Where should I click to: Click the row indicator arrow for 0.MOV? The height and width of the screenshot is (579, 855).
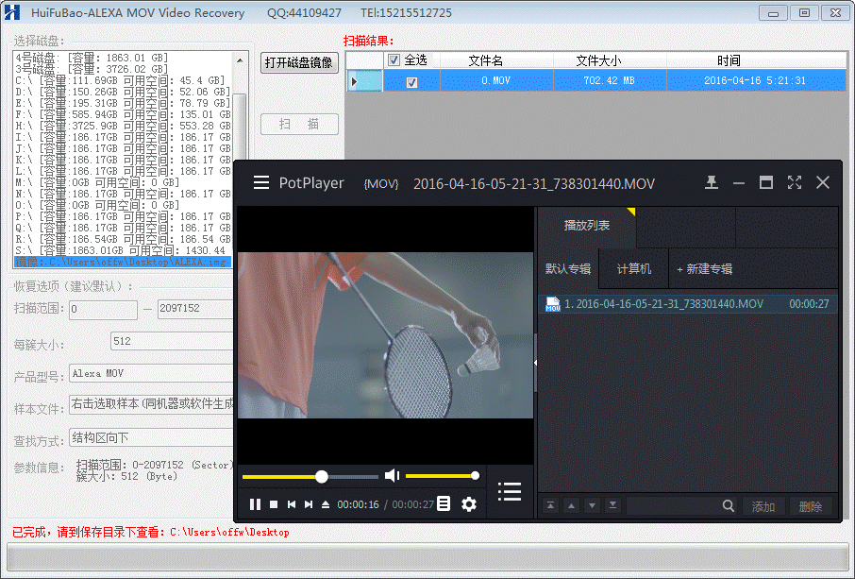pos(355,81)
